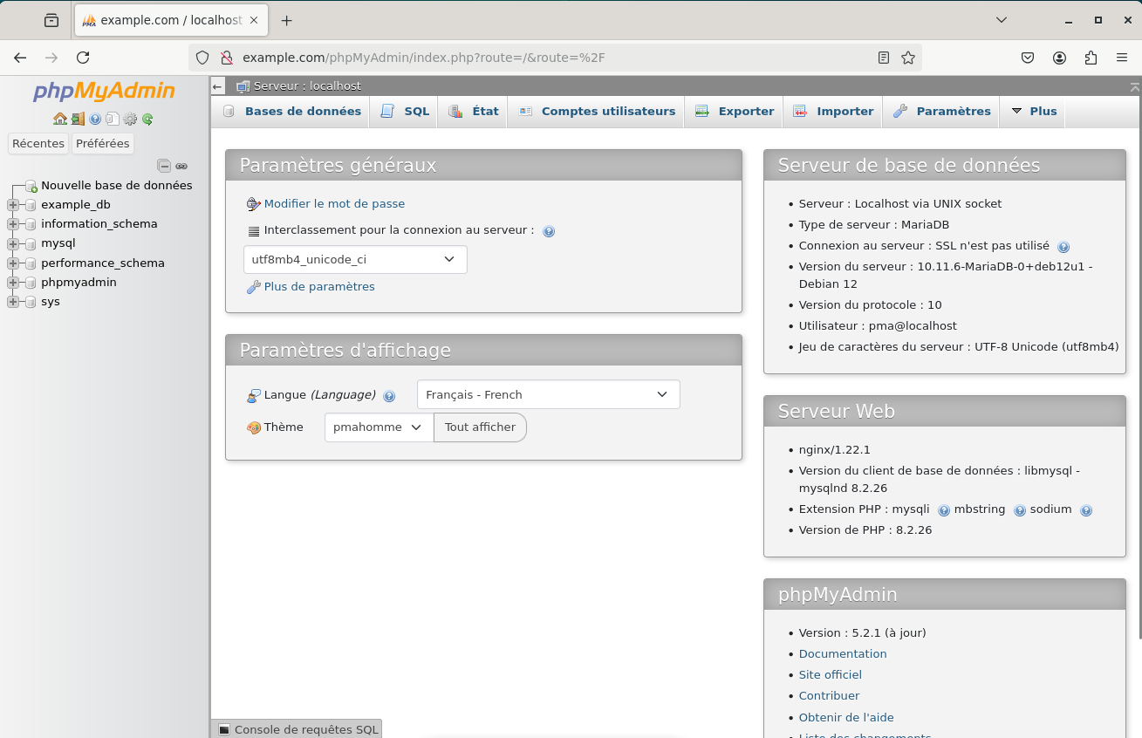Open the Français - French language dropdown
This screenshot has height=738, width=1142.
pos(549,394)
